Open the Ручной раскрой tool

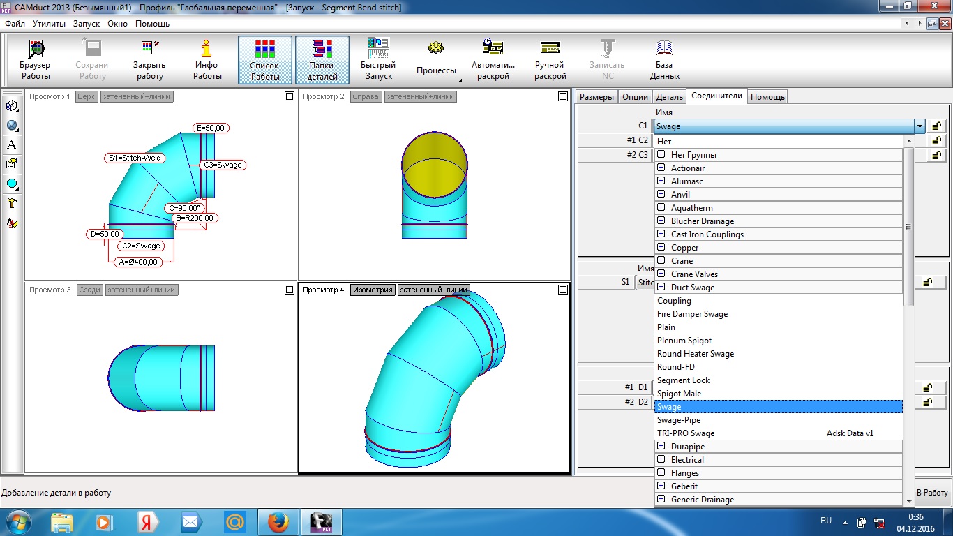[550, 60]
